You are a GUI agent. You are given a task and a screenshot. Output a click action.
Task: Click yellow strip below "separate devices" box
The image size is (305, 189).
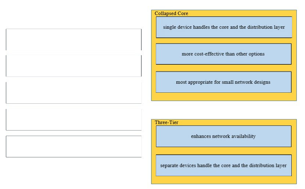(x=223, y=180)
